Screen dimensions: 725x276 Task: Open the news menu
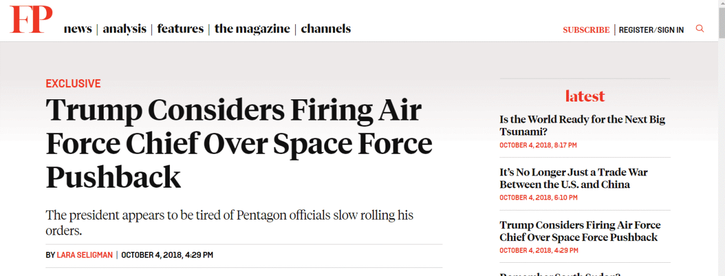(78, 29)
